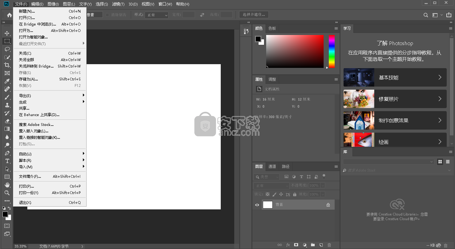Viewport: 455px width, 249px height.
Task: Toggle the 消除锯齿 checkbox
Action: coord(107,15)
